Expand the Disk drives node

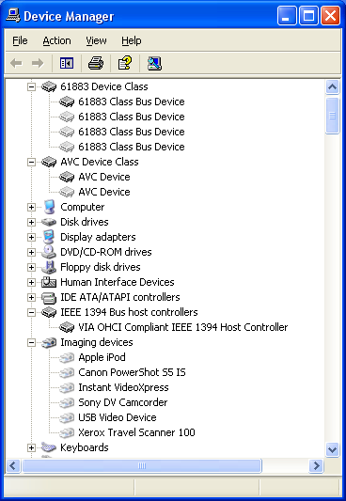(31, 222)
